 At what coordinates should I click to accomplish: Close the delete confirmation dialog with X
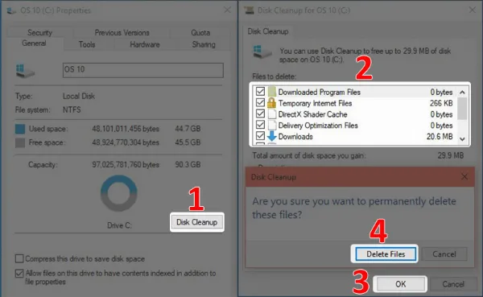tap(464, 176)
